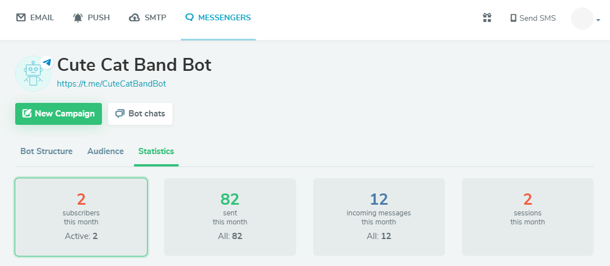This screenshot has height=266, width=610.
Task: Select the 82 sent this month card
Action: 230,217
